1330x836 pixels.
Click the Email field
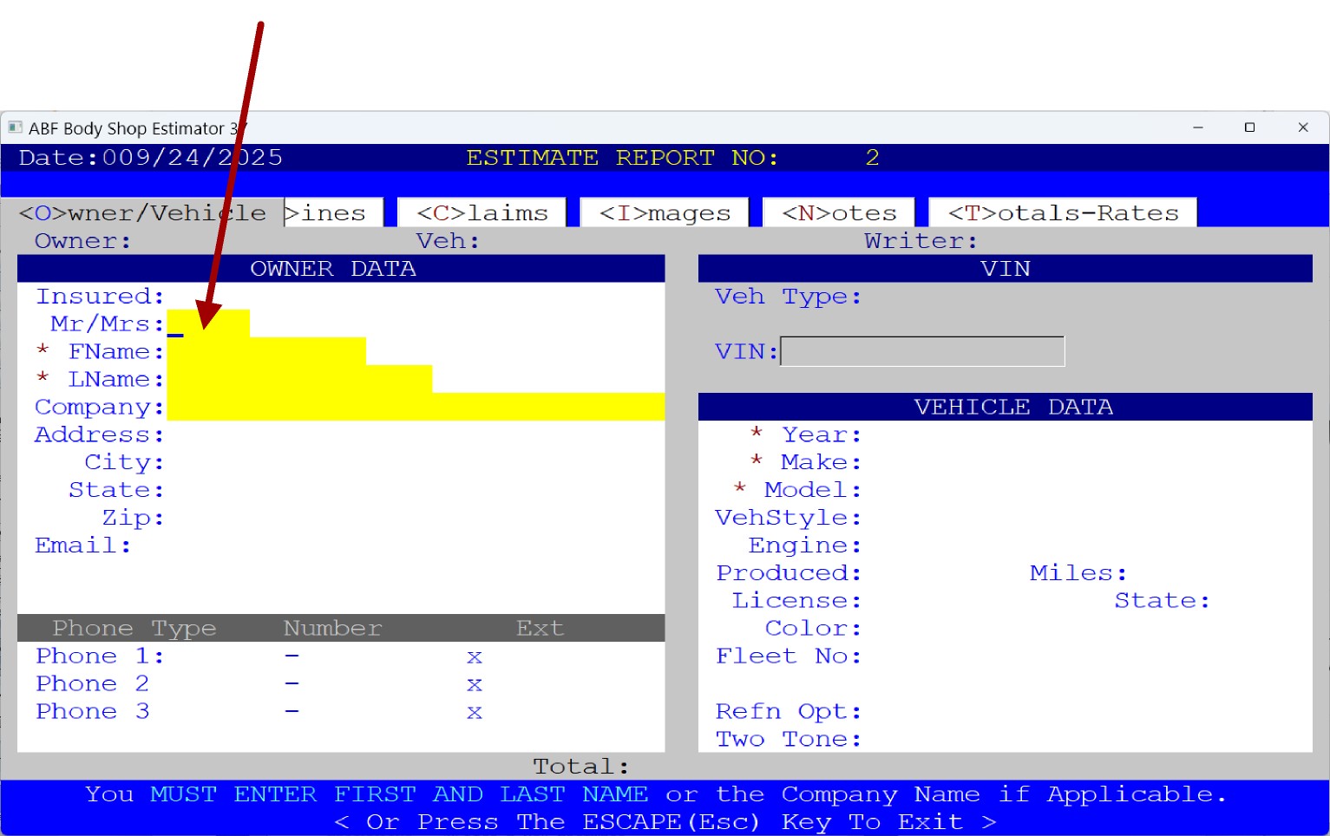[347, 545]
